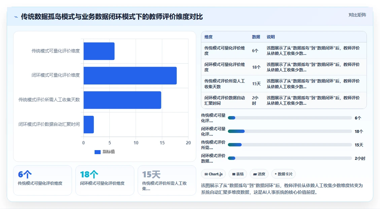Select the 表格 tag chip

[238, 174]
